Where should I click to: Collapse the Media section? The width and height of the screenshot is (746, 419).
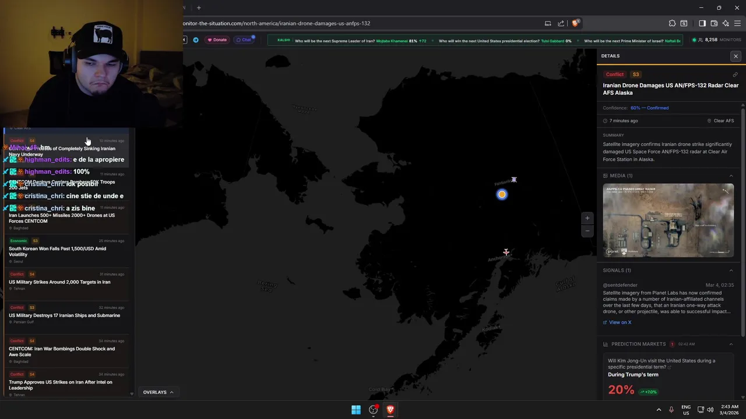[x=731, y=176]
